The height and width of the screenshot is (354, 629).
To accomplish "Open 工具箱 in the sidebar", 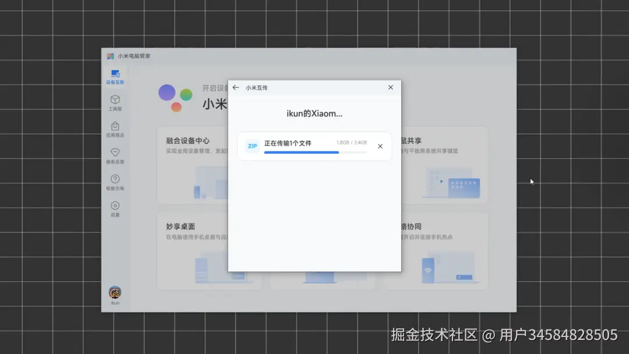I will pos(115,102).
